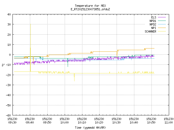Click the y-axis label -30
Viewport: 174px width, 130px height.
(x=8, y=85)
